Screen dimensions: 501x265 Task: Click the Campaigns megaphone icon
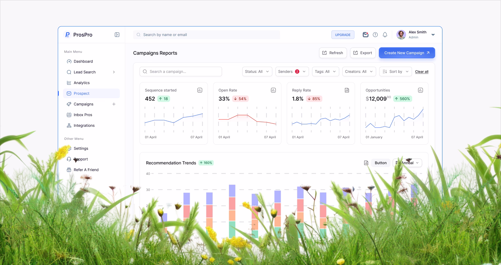click(69, 104)
